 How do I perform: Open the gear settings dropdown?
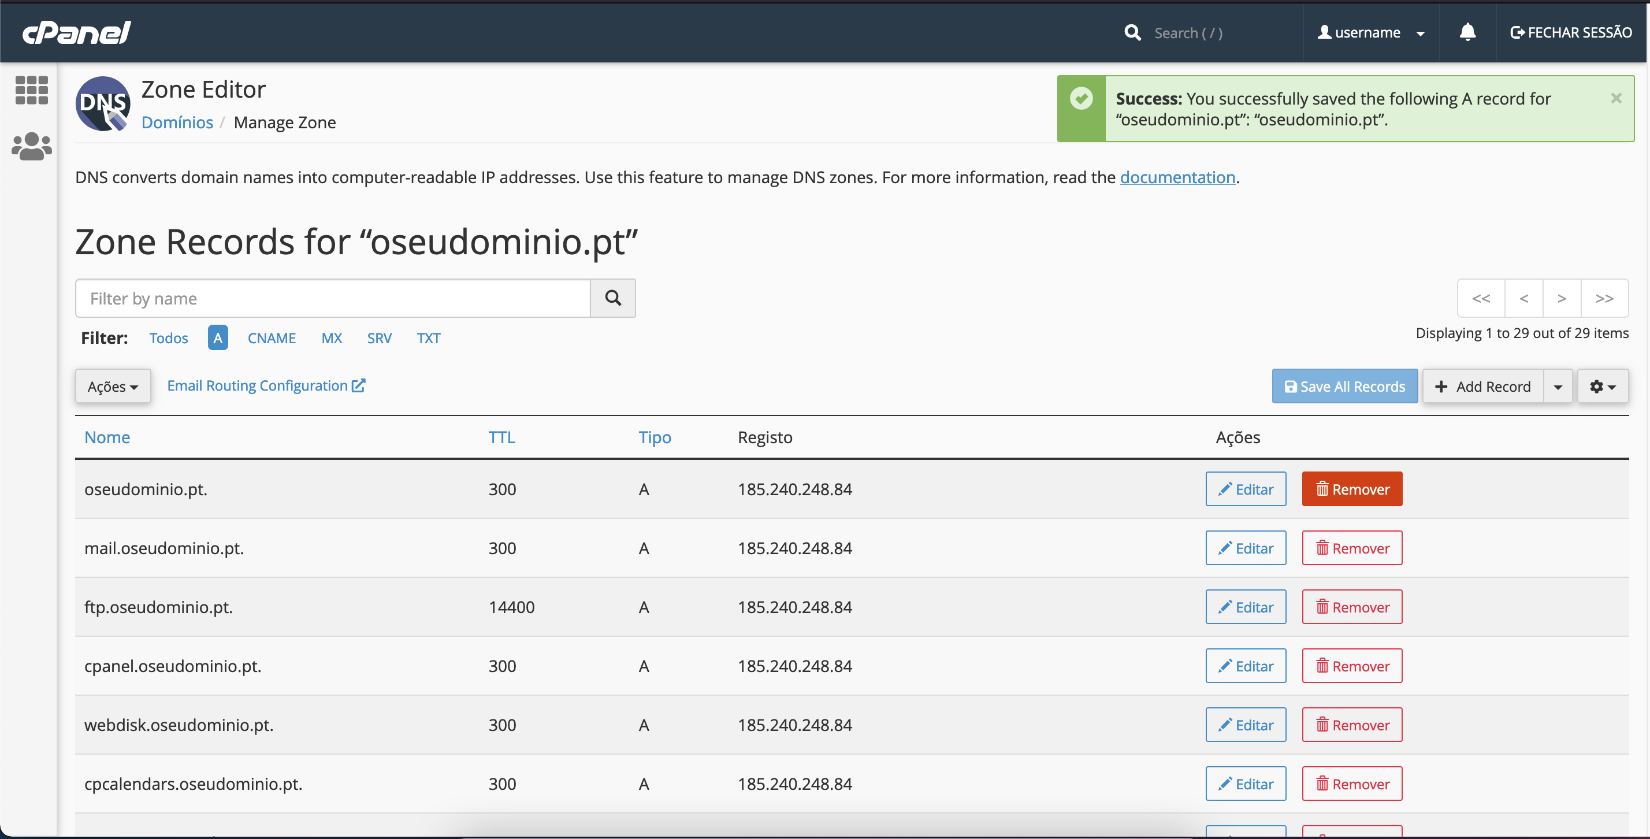tap(1602, 386)
